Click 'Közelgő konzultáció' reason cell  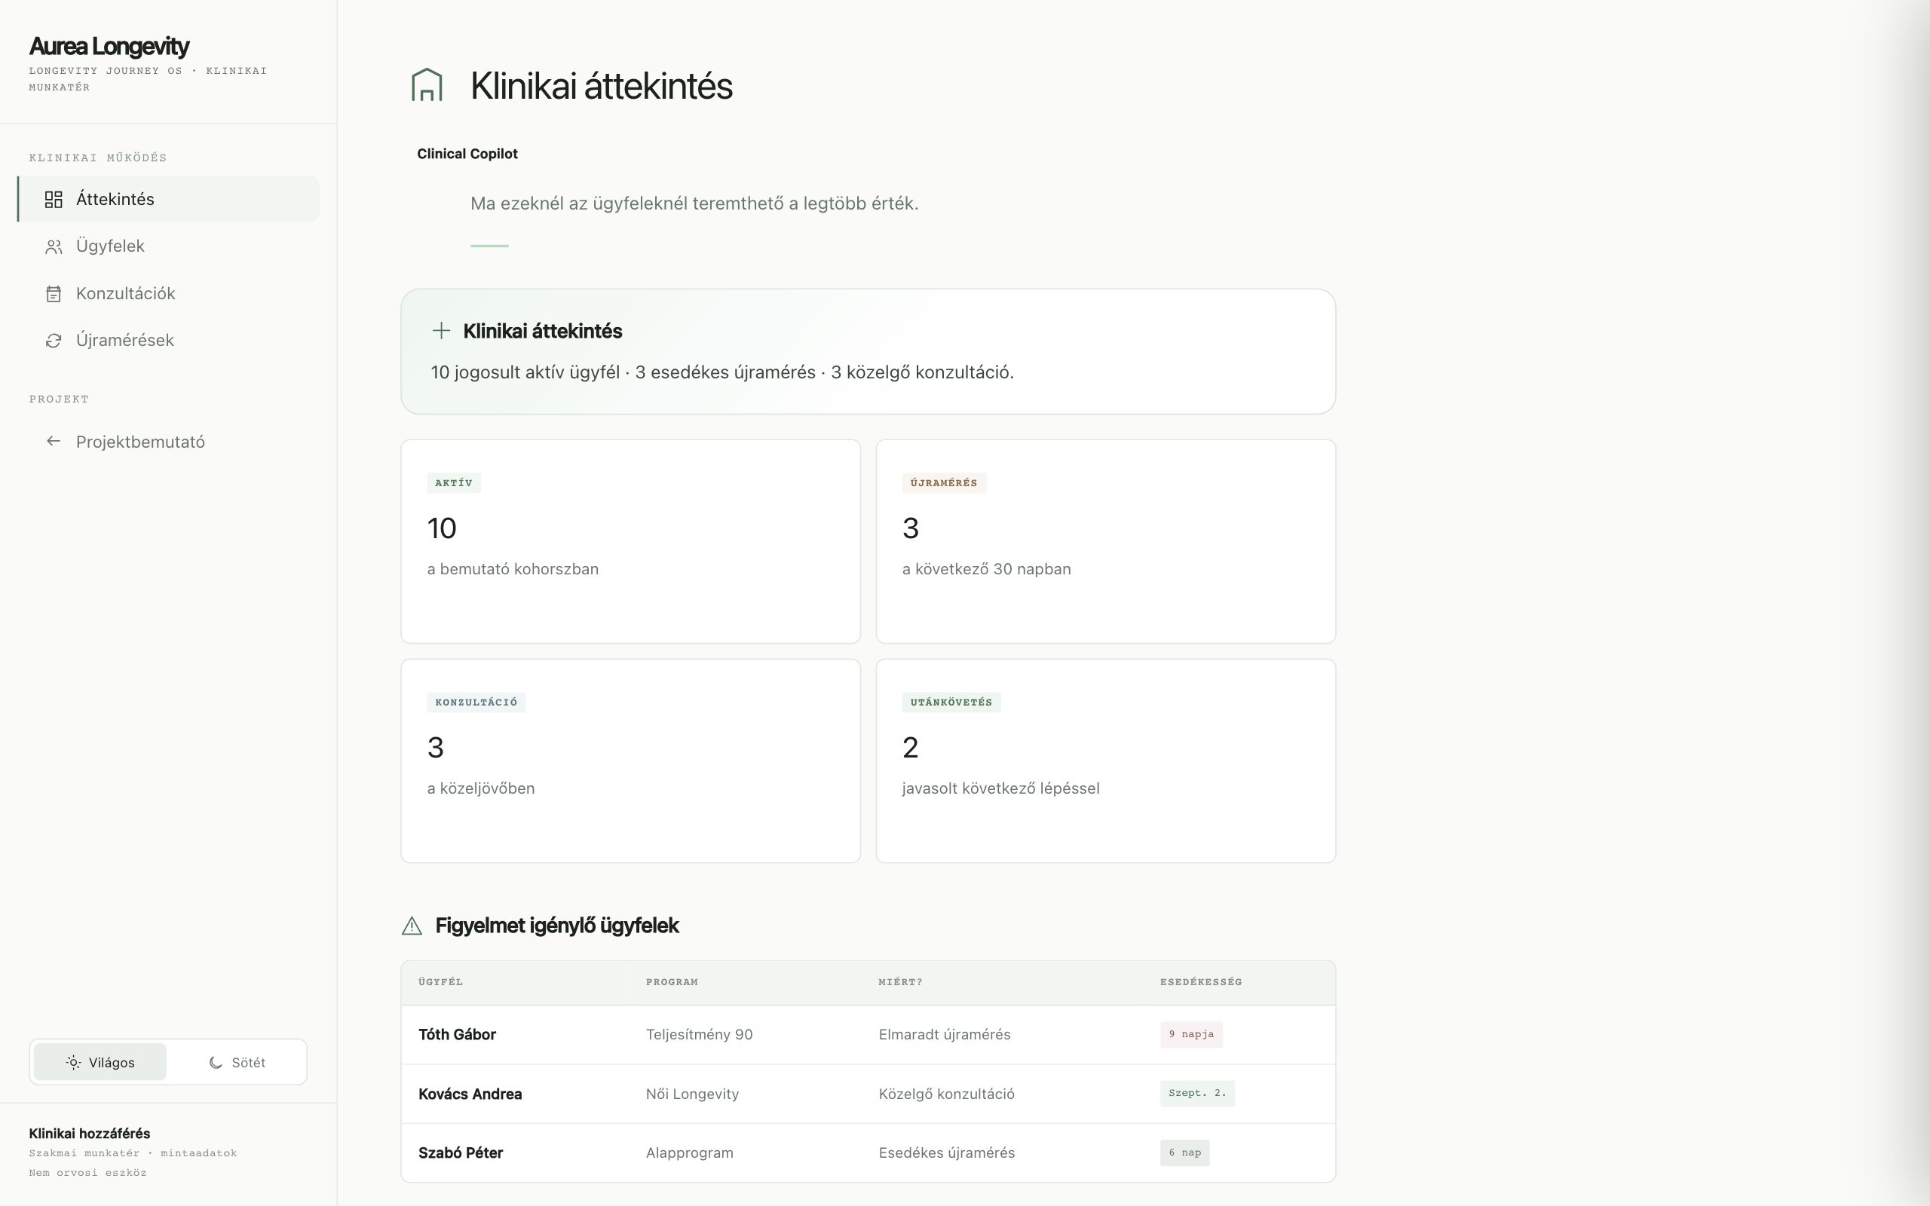(946, 1094)
